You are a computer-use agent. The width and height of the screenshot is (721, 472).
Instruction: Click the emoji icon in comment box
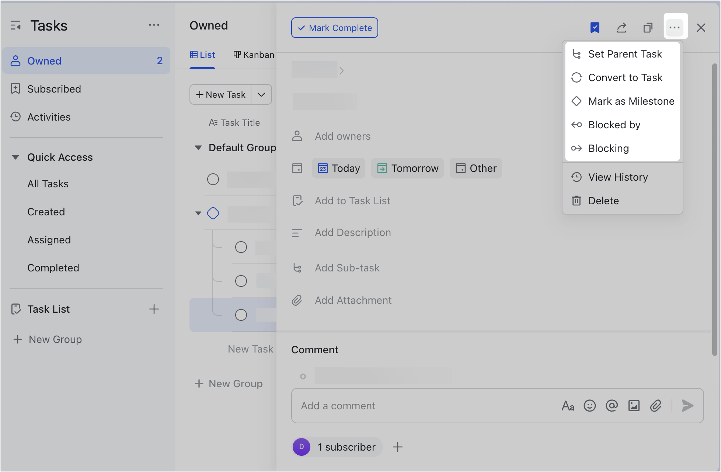click(590, 406)
